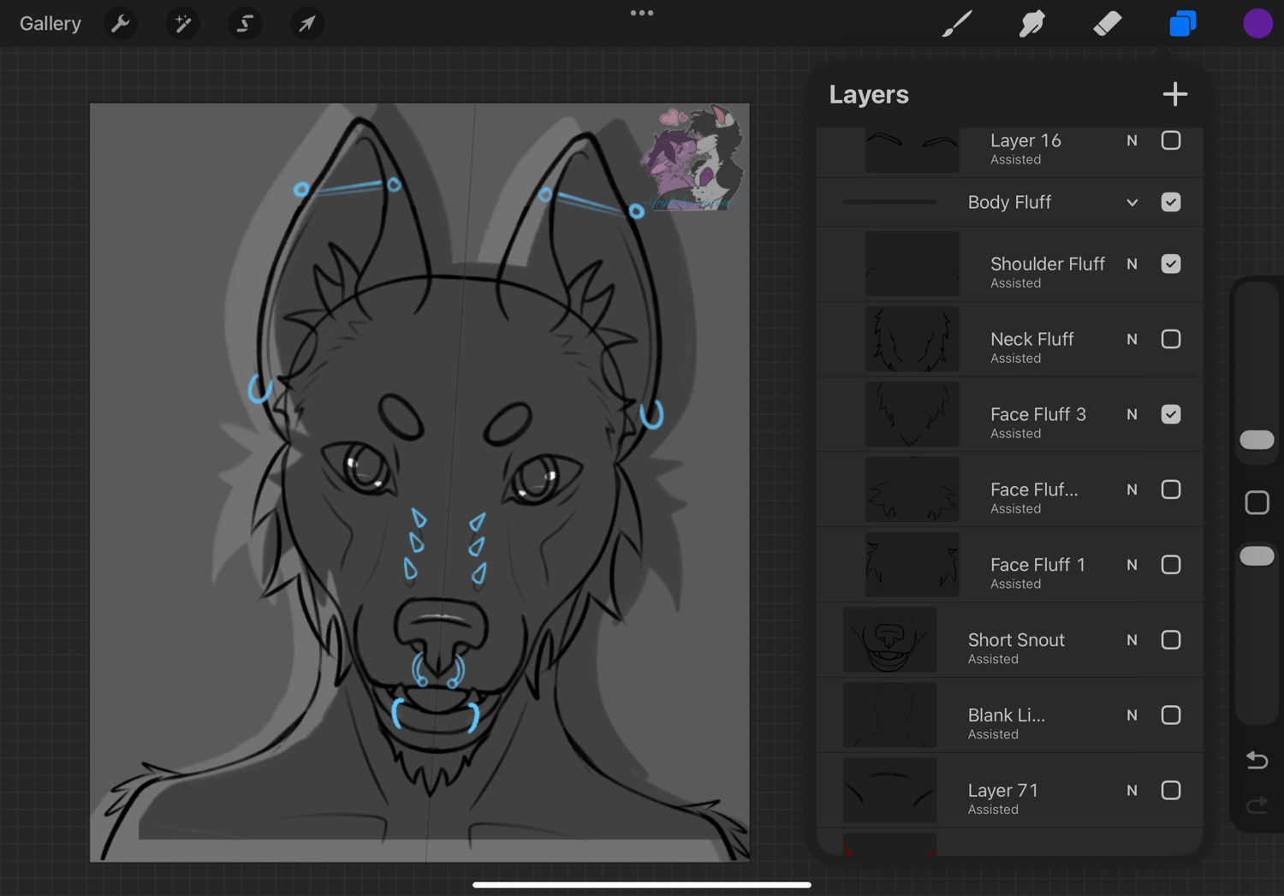Adjust the brush size slider handle
This screenshot has width=1284, height=896.
(1257, 440)
